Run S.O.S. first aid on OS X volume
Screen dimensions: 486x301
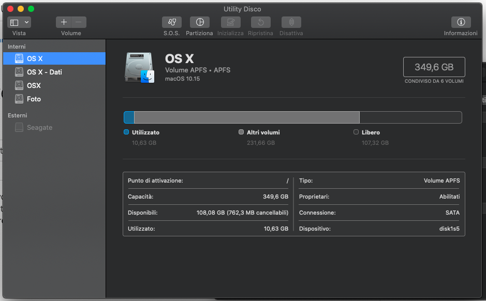point(171,22)
